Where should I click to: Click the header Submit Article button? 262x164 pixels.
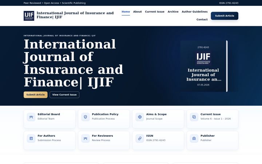[x=225, y=16]
